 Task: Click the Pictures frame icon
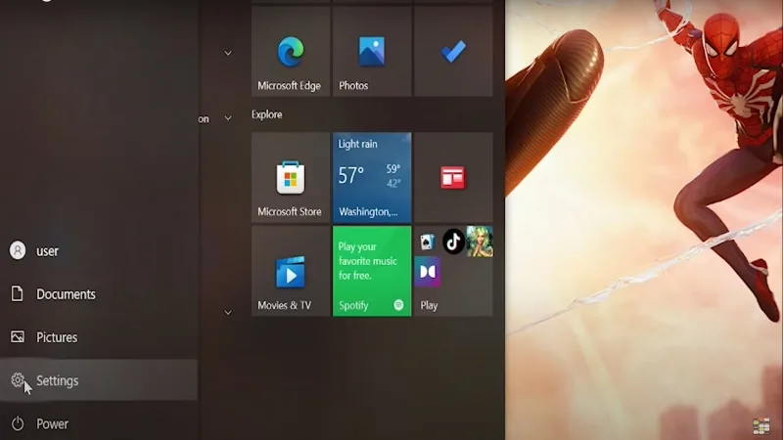(x=18, y=336)
